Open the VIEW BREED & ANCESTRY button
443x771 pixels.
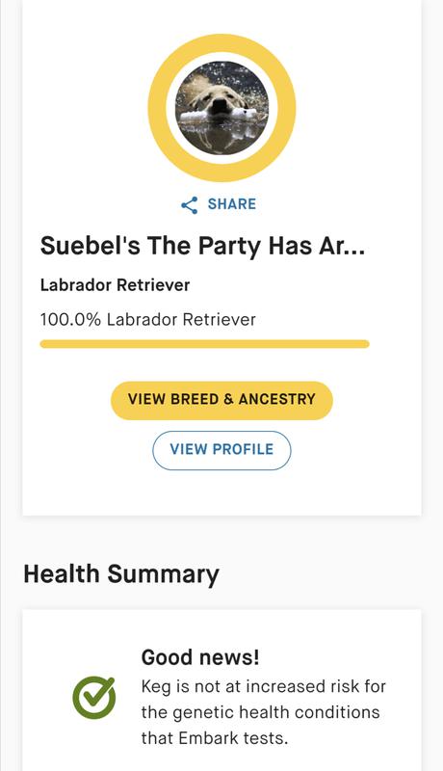coord(222,401)
